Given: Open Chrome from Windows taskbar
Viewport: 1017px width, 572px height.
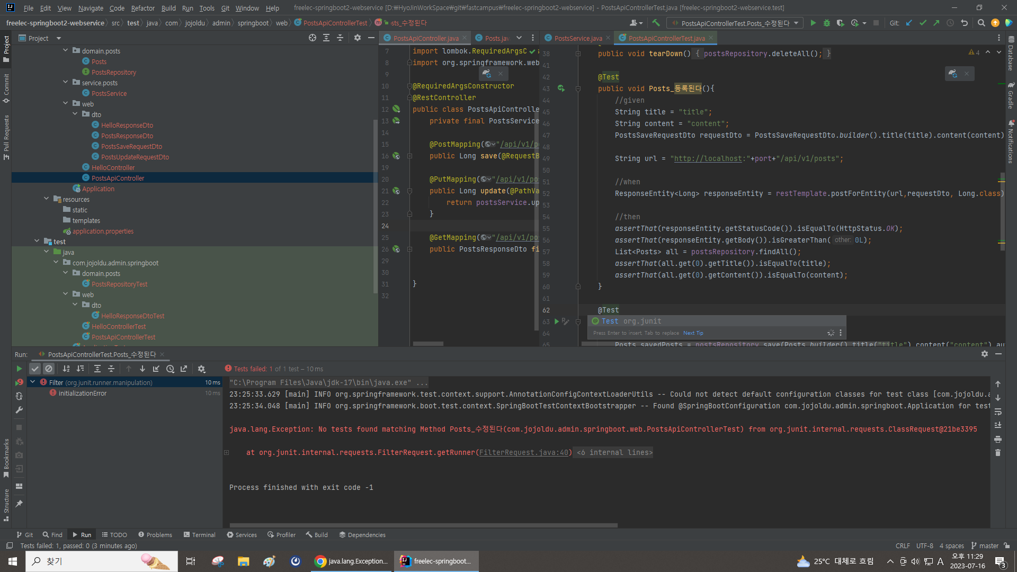Looking at the screenshot, I should coord(352,561).
